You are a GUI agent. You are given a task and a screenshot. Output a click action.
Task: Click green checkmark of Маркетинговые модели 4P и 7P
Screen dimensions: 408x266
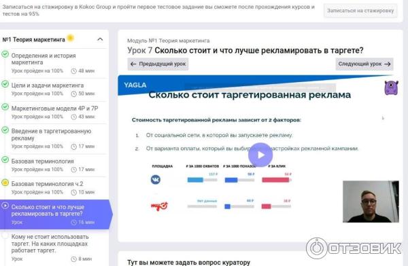point(5,107)
